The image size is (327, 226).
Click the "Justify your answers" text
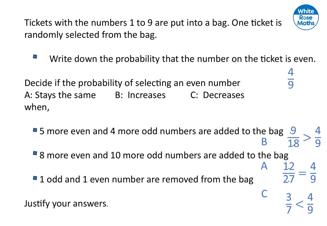tap(66, 203)
